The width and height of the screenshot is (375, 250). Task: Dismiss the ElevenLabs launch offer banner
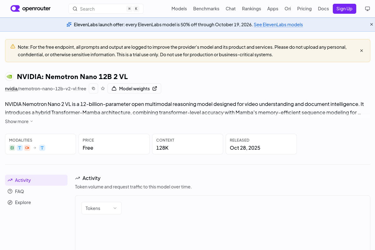372,24
